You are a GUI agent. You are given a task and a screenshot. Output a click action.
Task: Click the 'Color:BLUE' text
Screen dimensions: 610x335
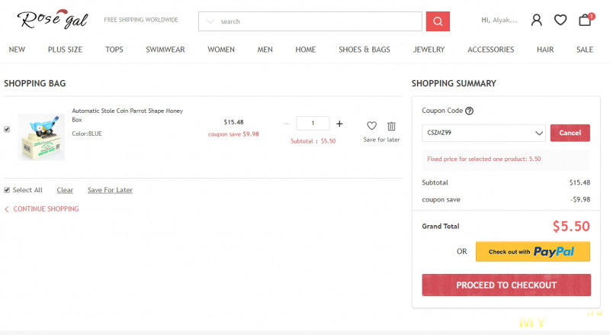click(x=87, y=134)
